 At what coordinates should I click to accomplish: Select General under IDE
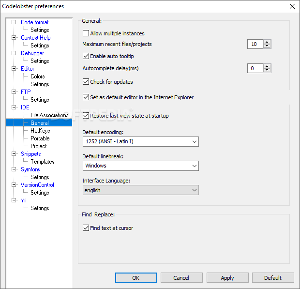[x=40, y=123]
